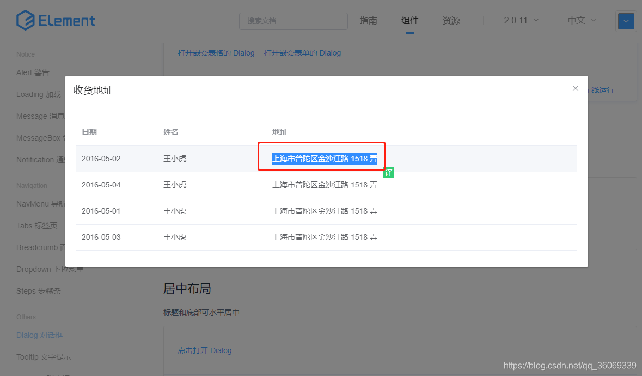Image resolution: width=642 pixels, height=376 pixels.
Task: Click the 点击打开 Dialog link
Action: click(x=204, y=350)
